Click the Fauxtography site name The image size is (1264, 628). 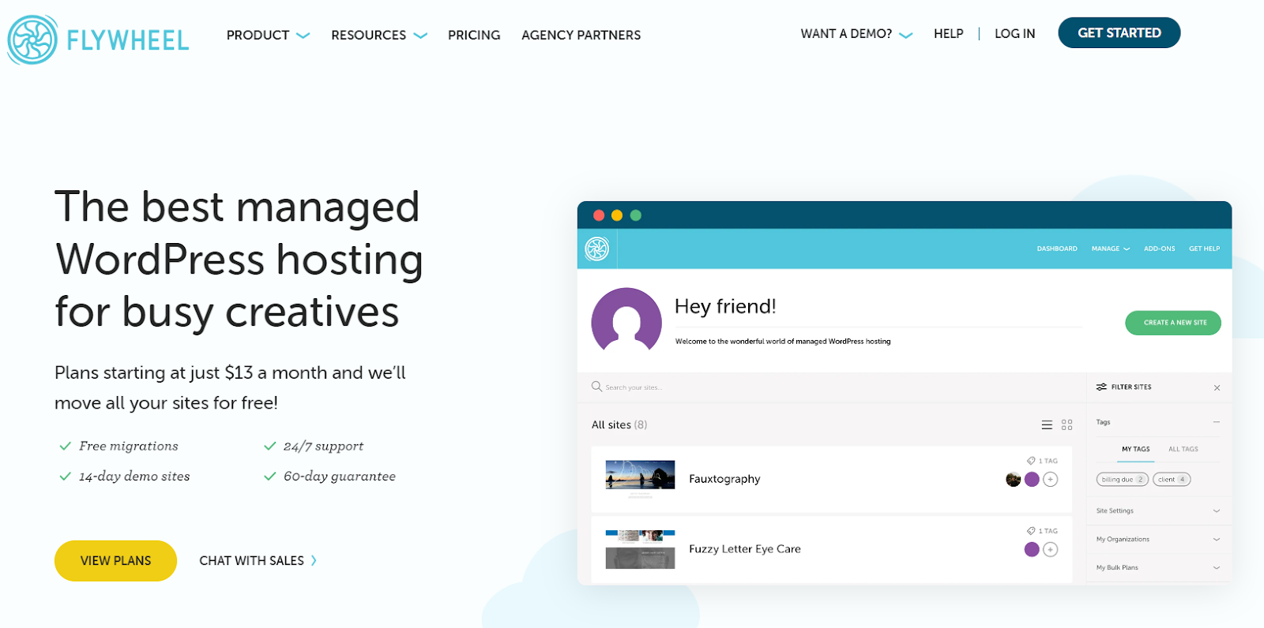coord(724,479)
